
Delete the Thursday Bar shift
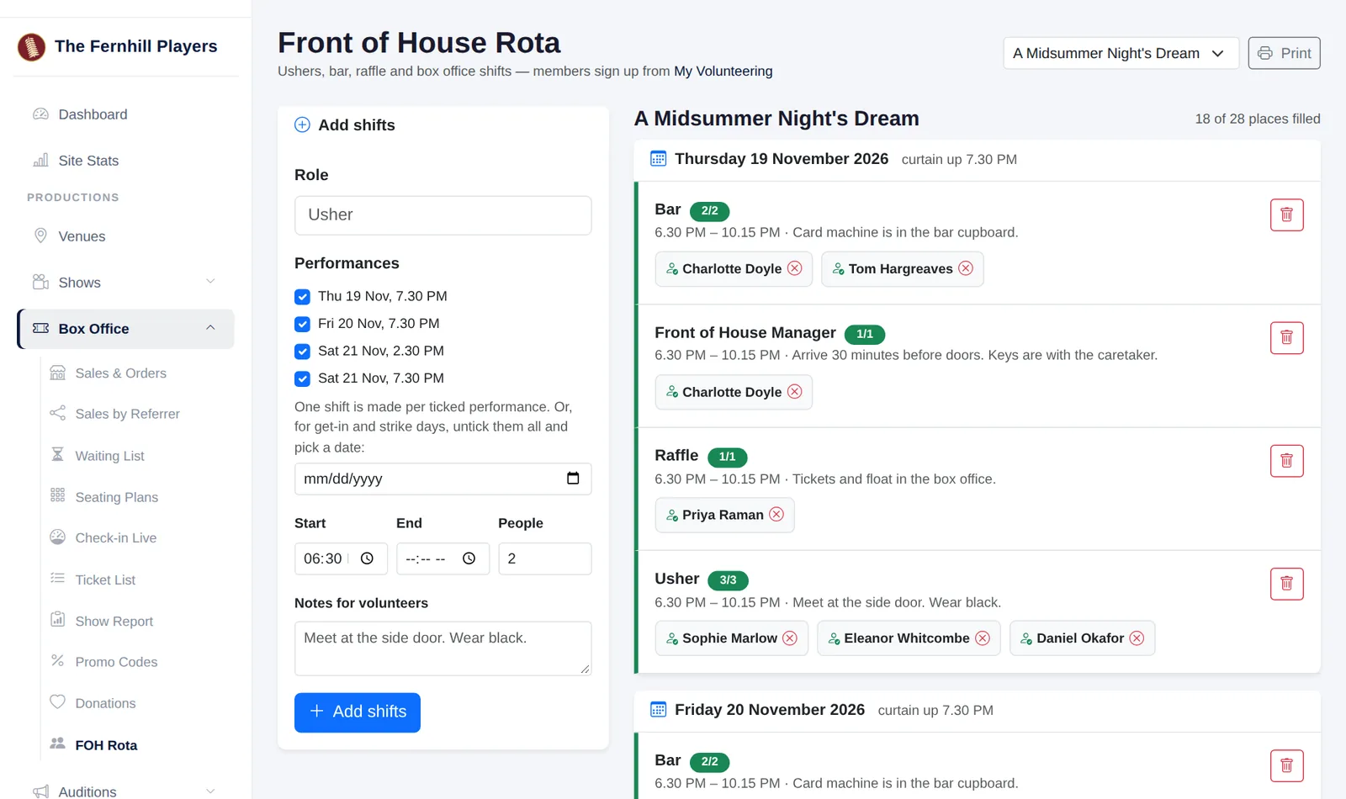[1286, 214]
